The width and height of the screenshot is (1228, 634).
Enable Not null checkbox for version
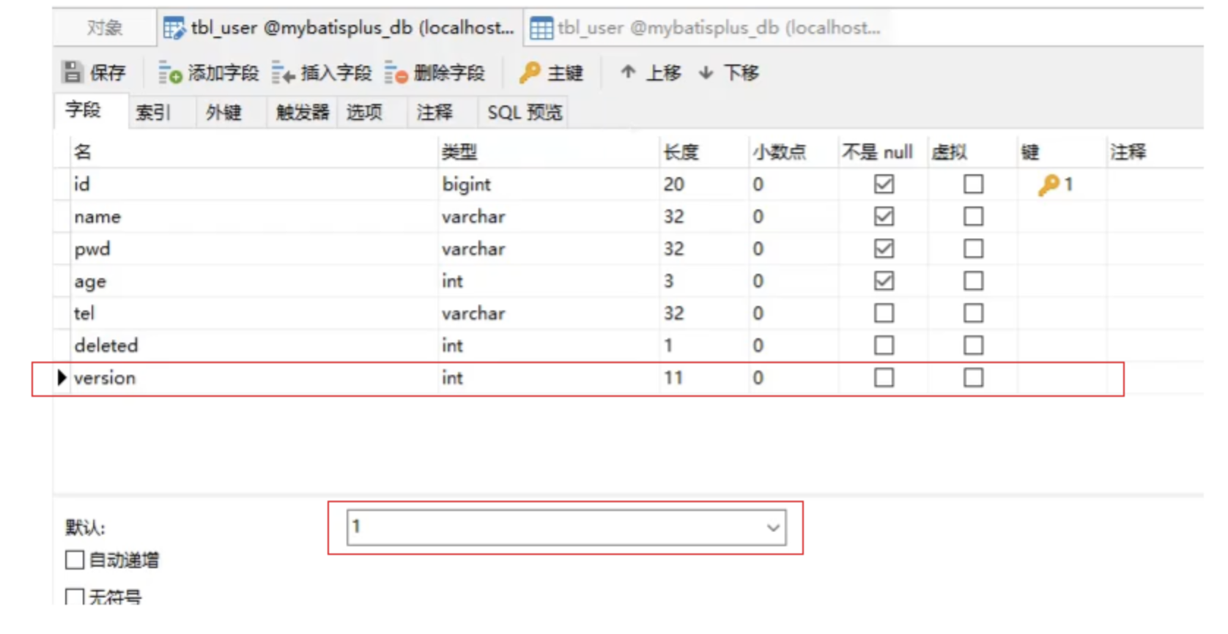[884, 378]
